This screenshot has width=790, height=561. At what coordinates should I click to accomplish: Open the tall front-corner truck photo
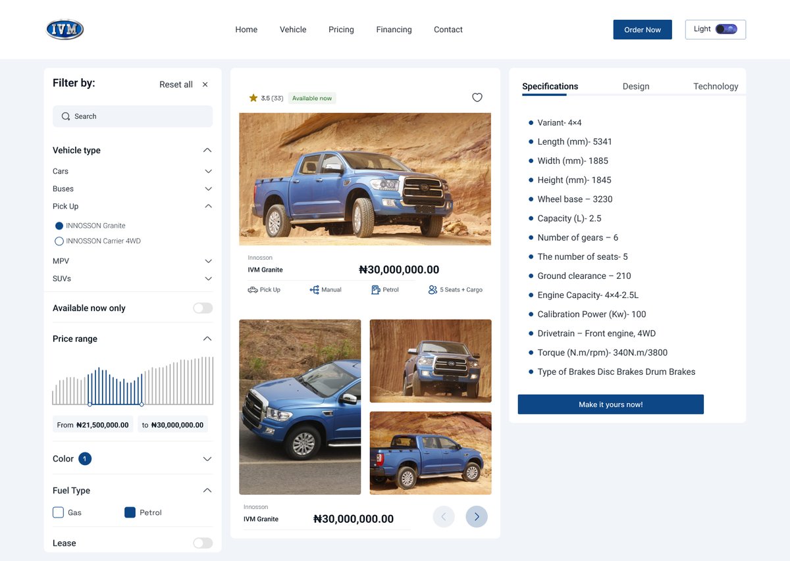[x=300, y=407]
